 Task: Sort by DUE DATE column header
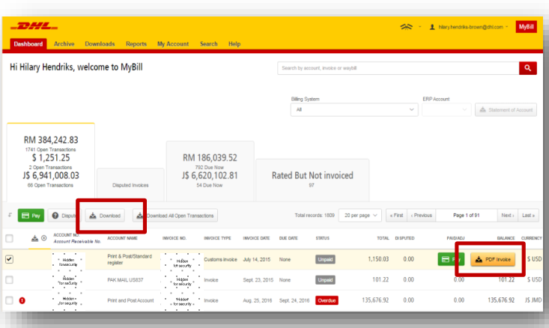pyautogui.click(x=288, y=238)
